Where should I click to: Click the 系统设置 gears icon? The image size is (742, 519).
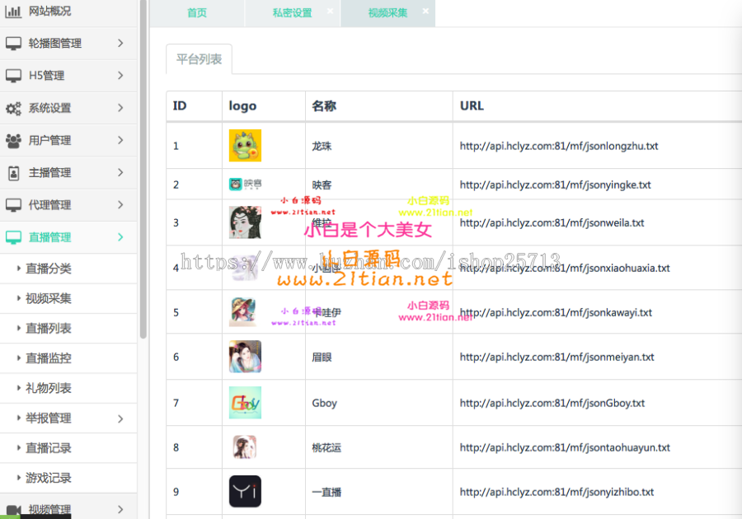(13, 108)
